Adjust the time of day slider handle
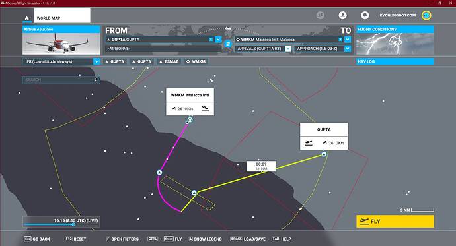 click(x=73, y=224)
